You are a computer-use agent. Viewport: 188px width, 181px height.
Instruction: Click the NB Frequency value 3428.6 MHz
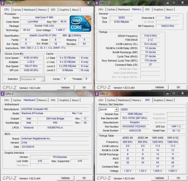pyautogui.click(x=168, y=26)
